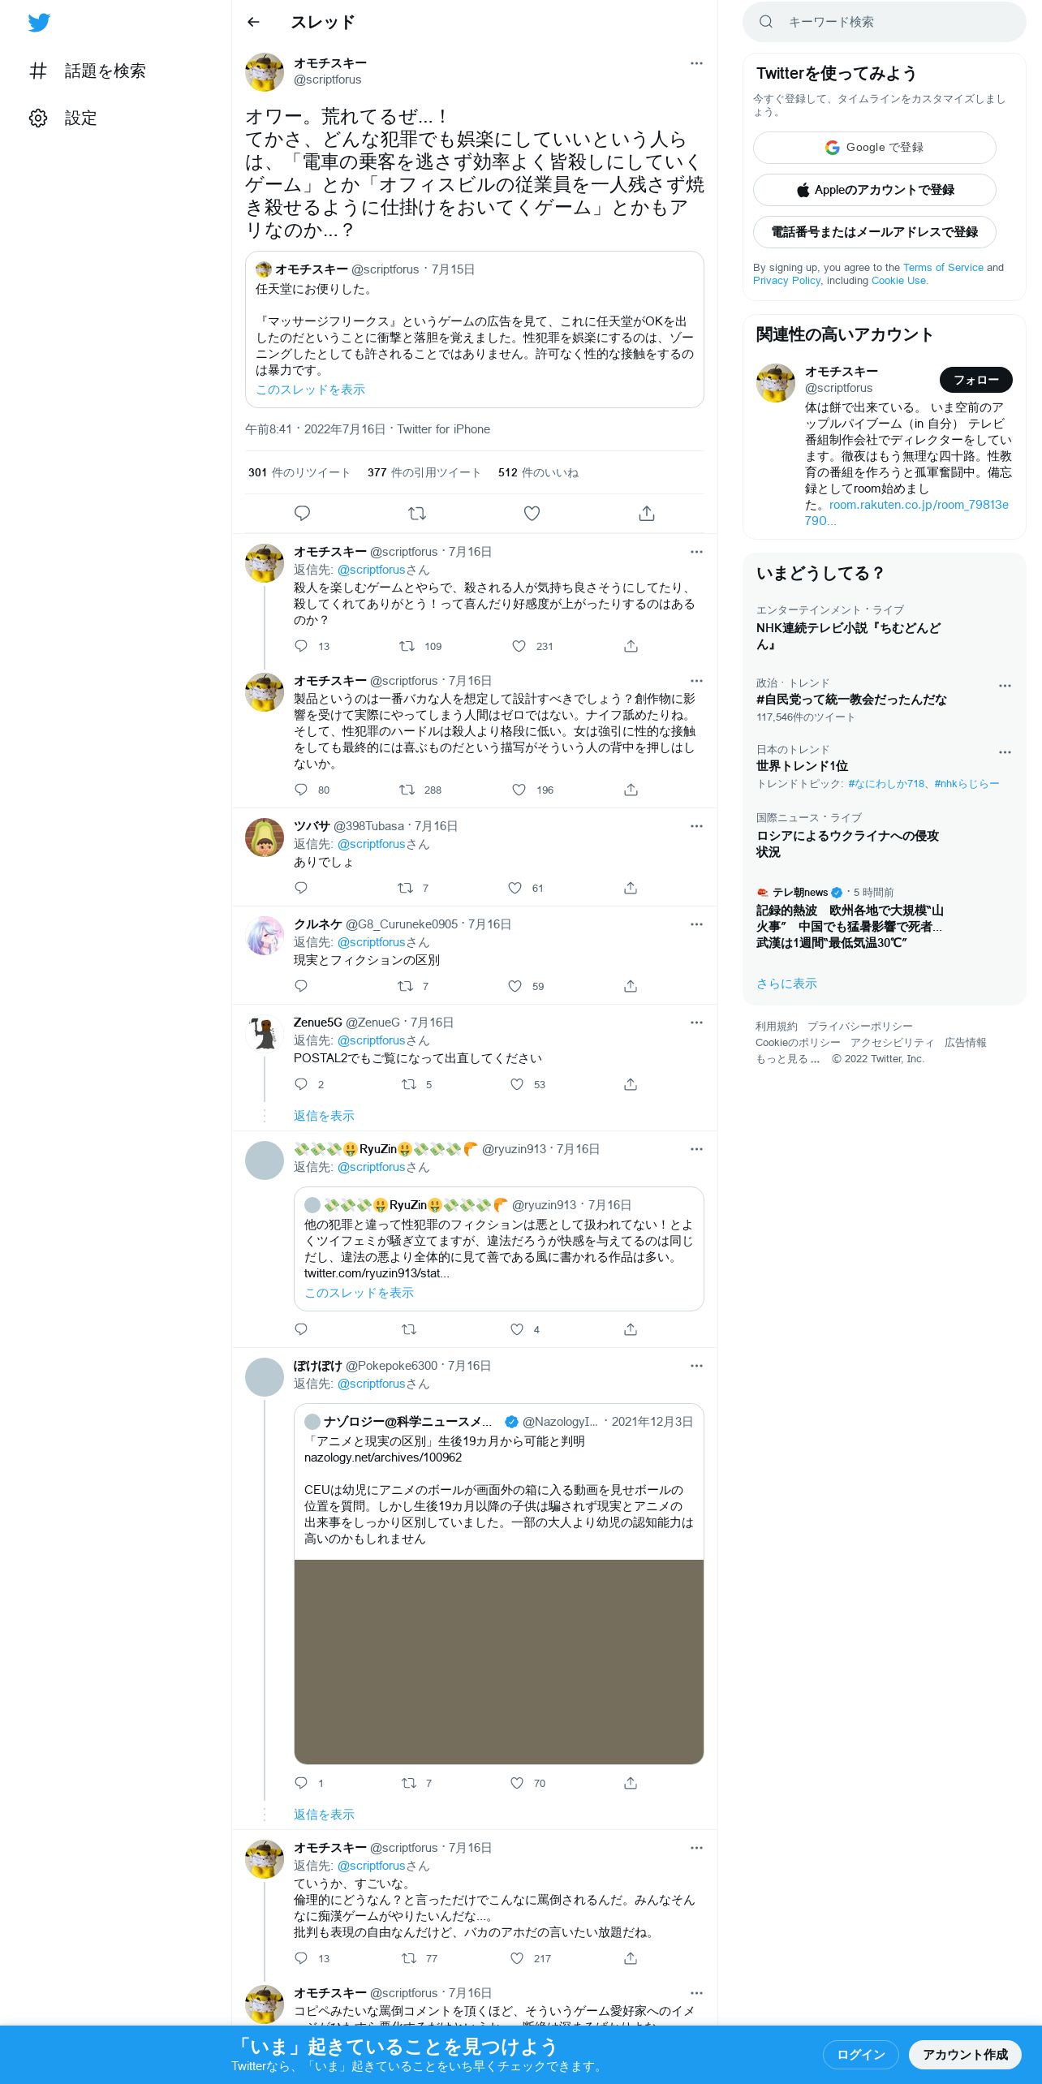Open the three-dot menu on クルネケ's reply

[x=696, y=924]
